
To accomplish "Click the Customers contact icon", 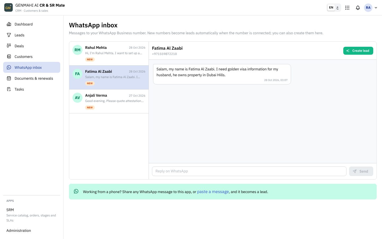I will click(9, 57).
